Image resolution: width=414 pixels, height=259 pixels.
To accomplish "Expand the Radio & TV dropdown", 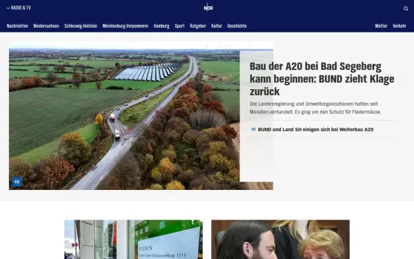I will coord(19,8).
